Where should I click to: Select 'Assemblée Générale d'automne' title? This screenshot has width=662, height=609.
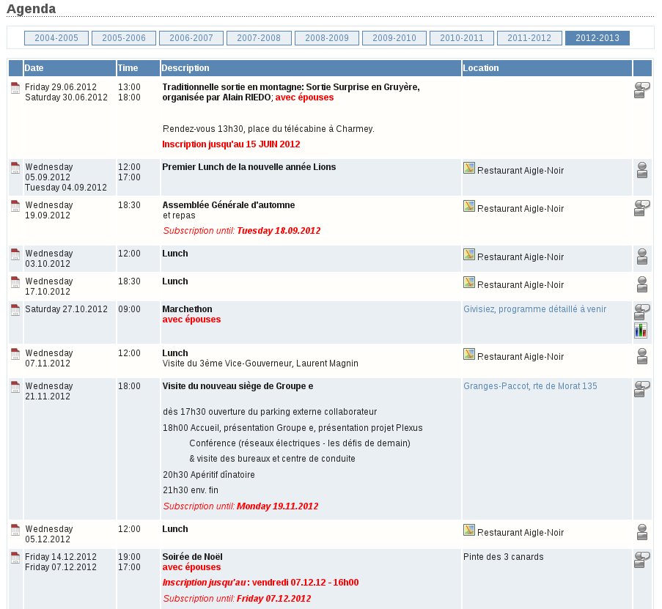[x=229, y=205]
